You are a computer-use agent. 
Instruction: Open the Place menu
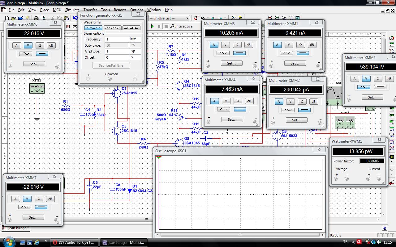pyautogui.click(x=45, y=10)
